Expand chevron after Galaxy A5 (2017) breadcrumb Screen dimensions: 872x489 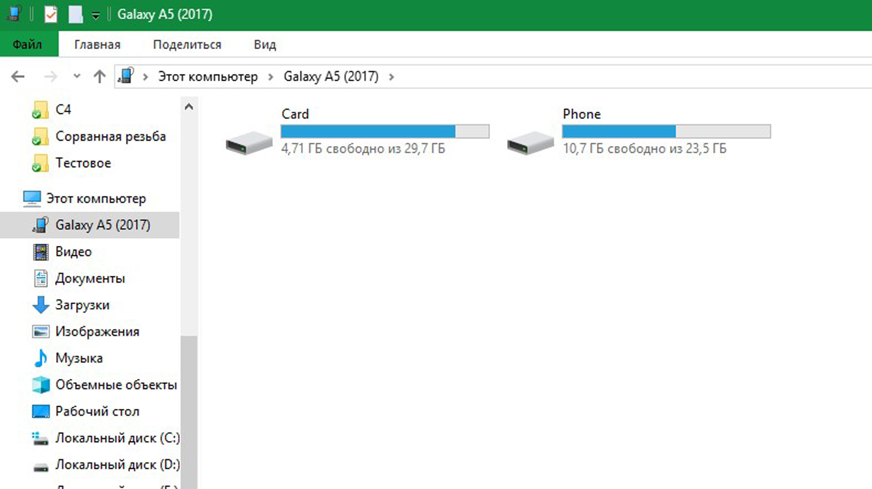point(391,77)
